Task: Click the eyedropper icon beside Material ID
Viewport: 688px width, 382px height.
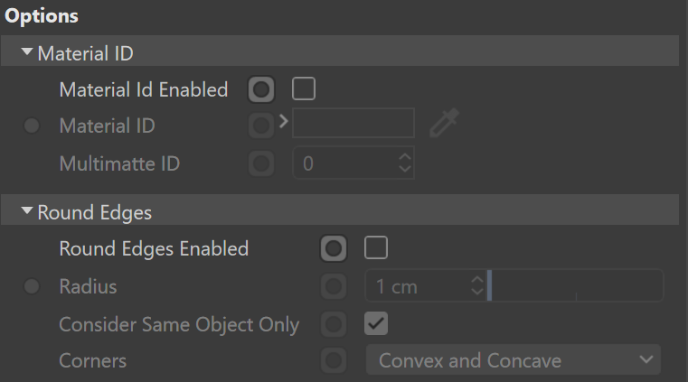Action: [444, 123]
